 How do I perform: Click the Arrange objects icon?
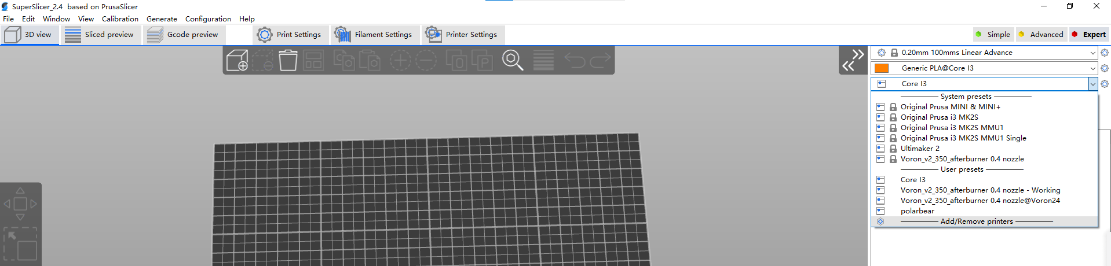coord(313,60)
